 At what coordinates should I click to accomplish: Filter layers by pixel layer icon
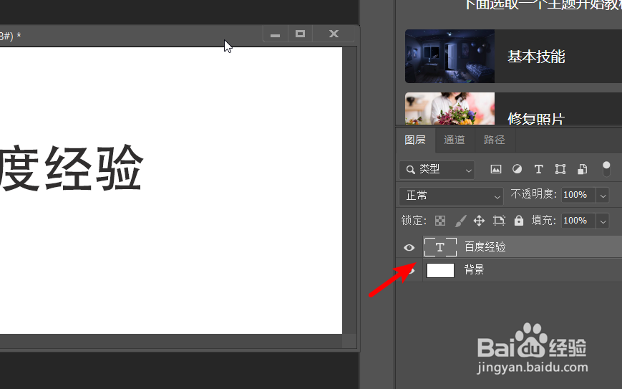pyautogui.click(x=496, y=170)
